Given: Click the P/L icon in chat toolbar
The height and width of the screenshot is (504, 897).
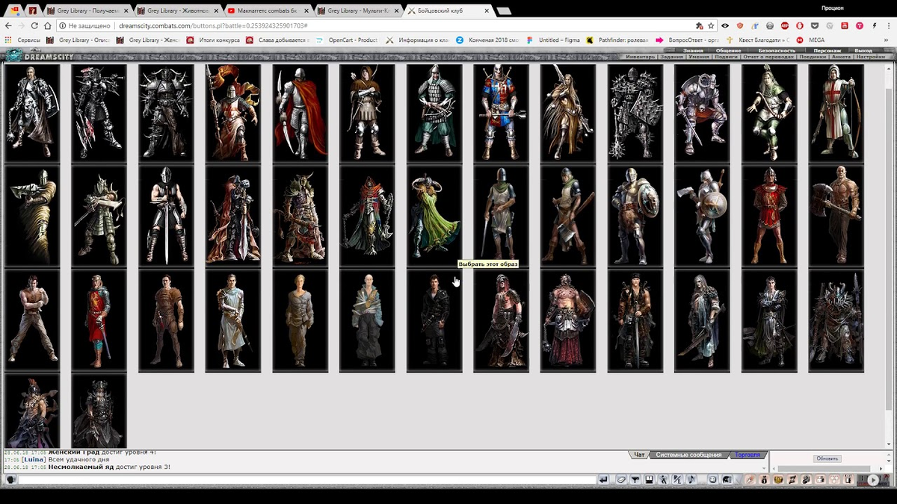Looking at the screenshot, I should click(677, 480).
